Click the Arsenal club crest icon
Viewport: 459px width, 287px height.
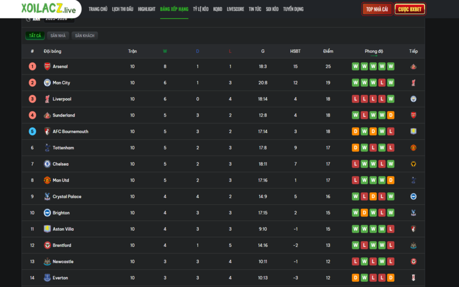click(x=48, y=67)
